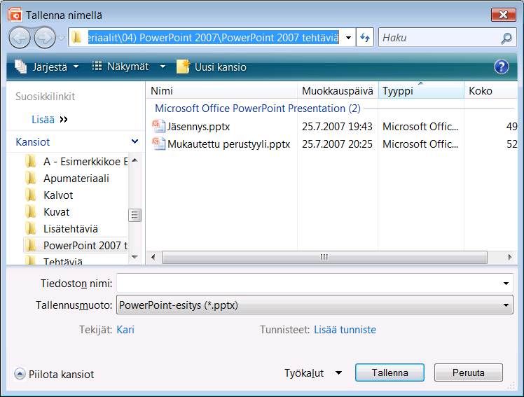
Task: Select the PowerPoint 2007 t folder
Action: (x=76, y=246)
